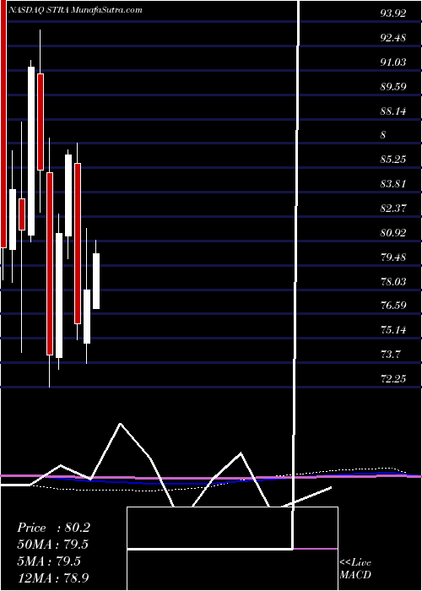Image resolution: width=422 pixels, height=591 pixels.
Task: Click the '<<Live MACD' label
Action: point(355,568)
